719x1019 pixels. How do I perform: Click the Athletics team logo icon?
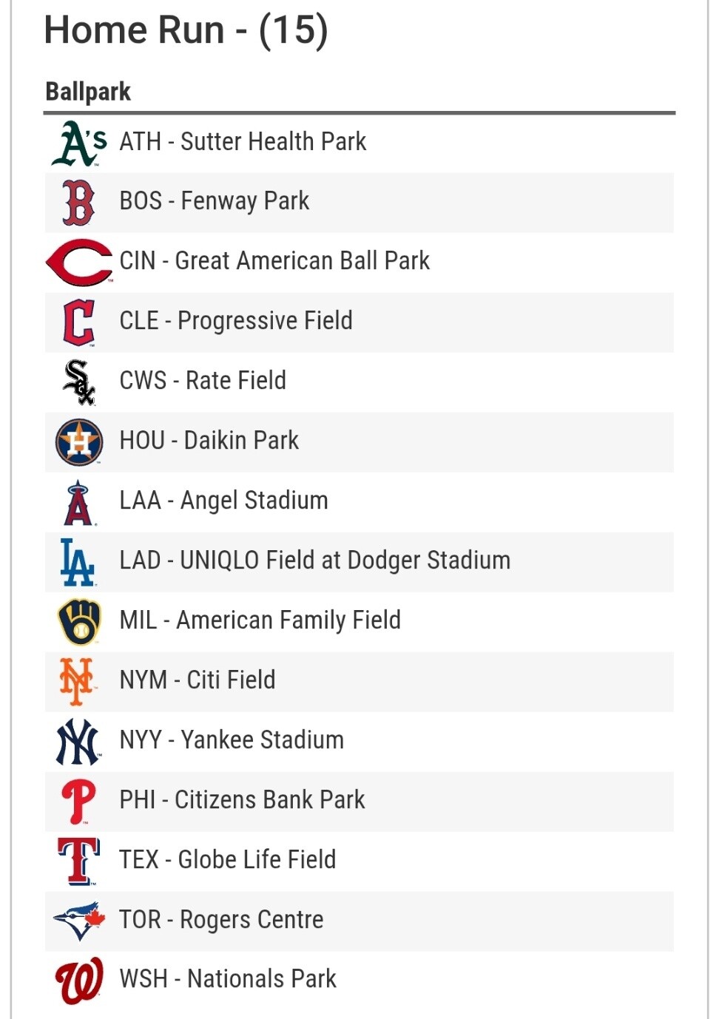coord(79,143)
